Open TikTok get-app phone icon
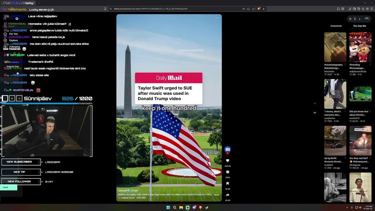This screenshot has width=375, height=211. [x=355, y=19]
